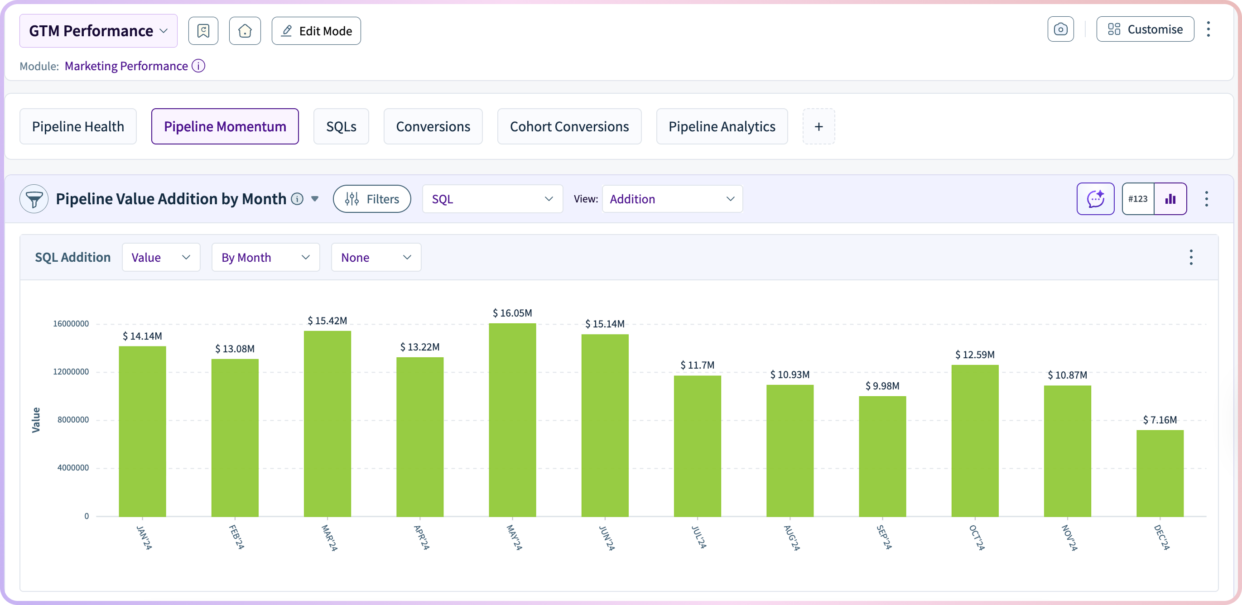The image size is (1242, 605).
Task: Open the SQL stage dropdown
Action: pos(492,199)
